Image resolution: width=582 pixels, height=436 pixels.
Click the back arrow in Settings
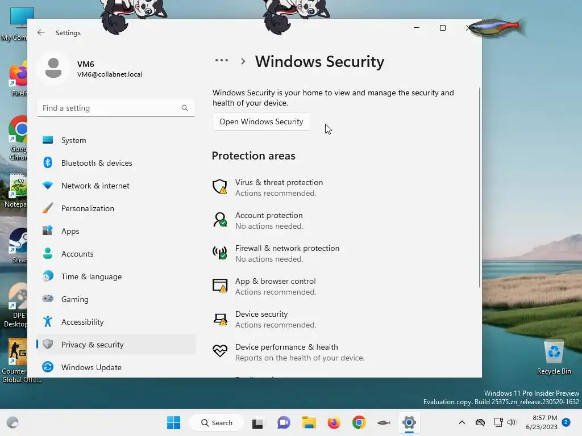tap(41, 32)
